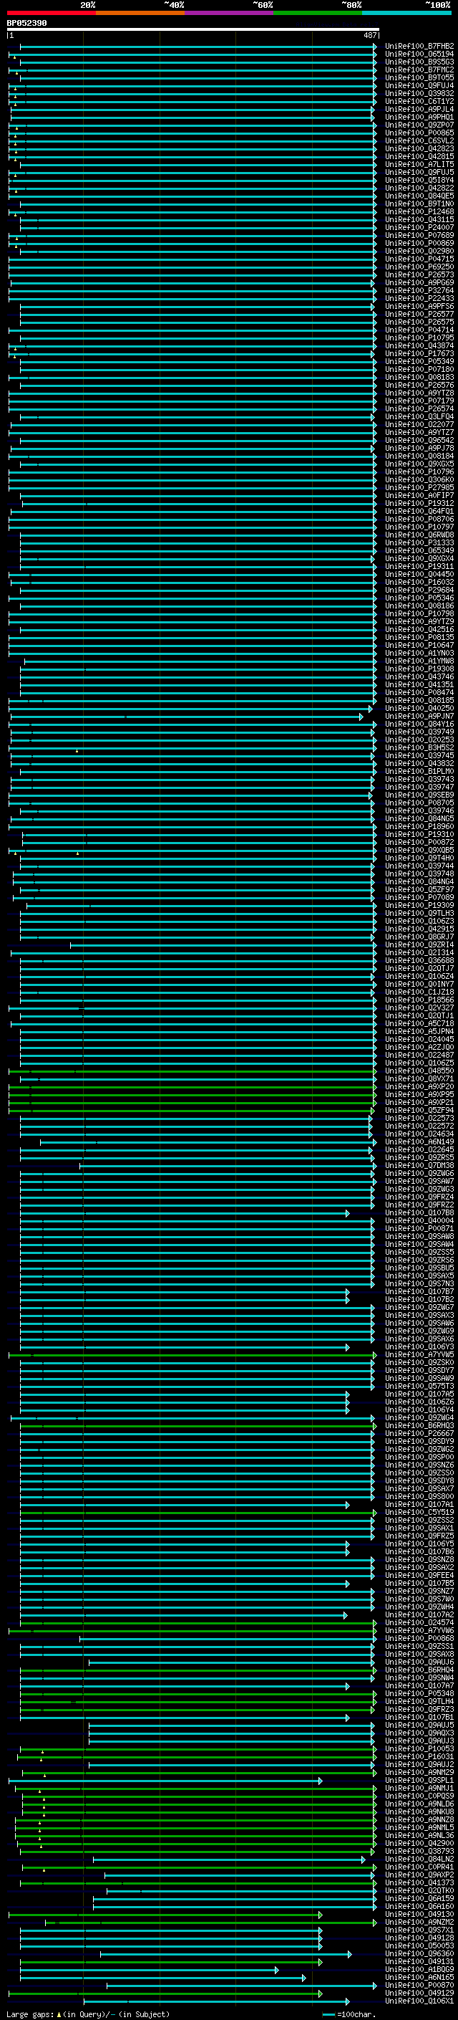Image resolution: width=458 pixels, height=2020 pixels.
Task: Select label UniRef100_Q2V327
Action: (419, 1007)
